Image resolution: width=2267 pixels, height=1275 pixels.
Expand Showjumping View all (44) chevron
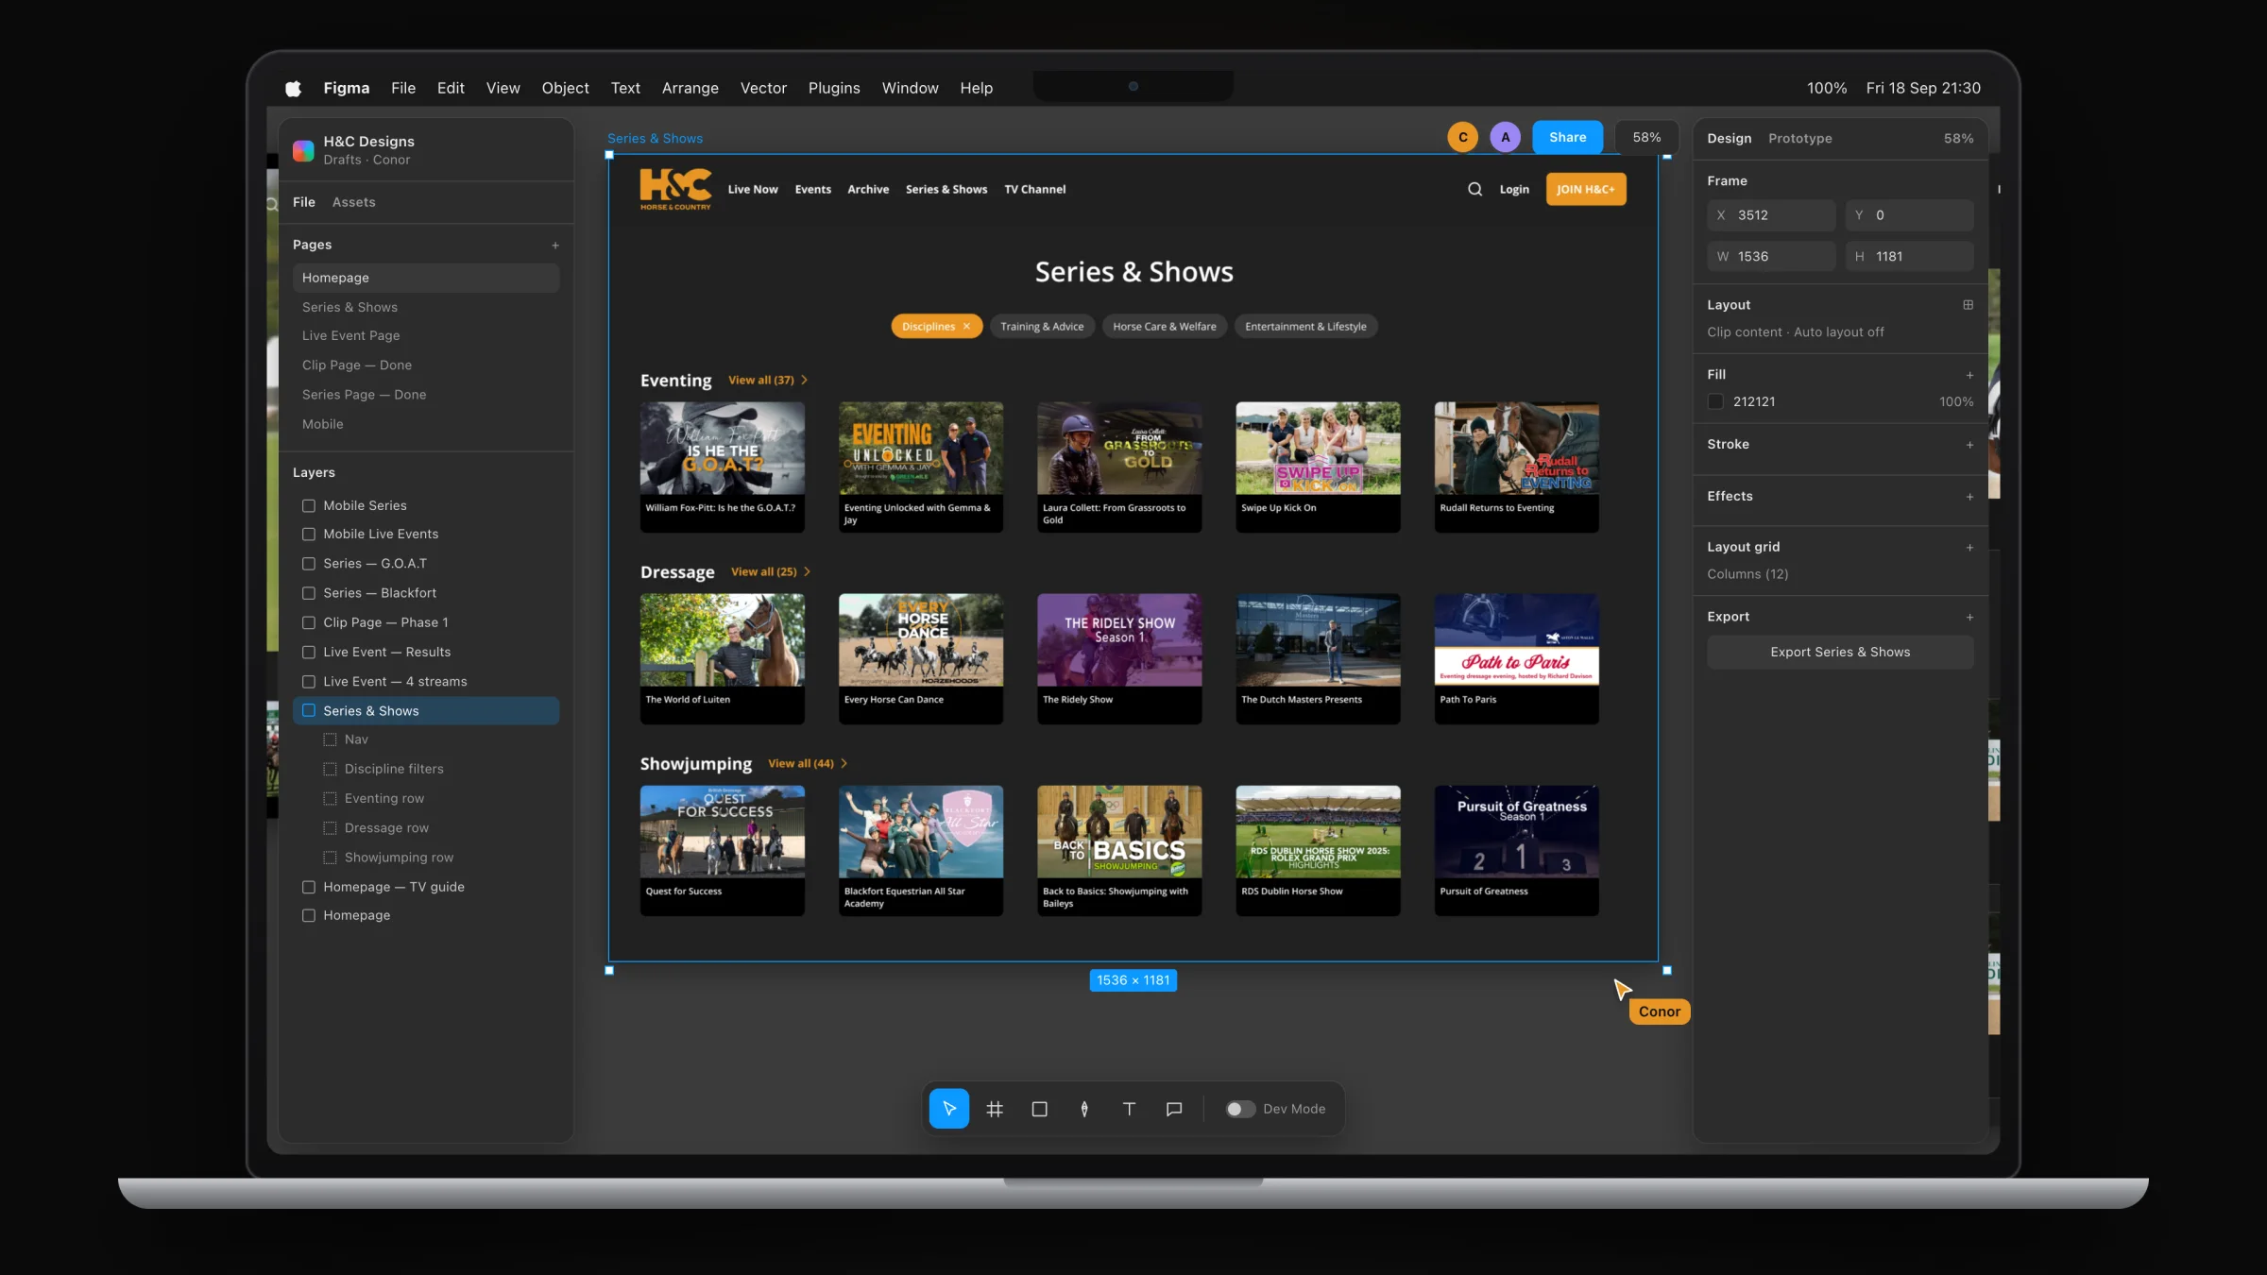pyautogui.click(x=844, y=763)
